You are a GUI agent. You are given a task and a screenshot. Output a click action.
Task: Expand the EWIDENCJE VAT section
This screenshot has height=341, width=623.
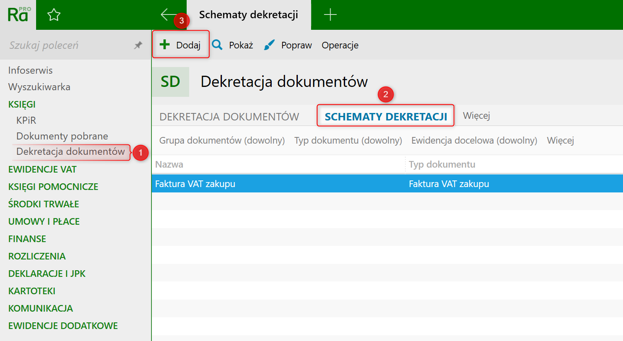(42, 169)
